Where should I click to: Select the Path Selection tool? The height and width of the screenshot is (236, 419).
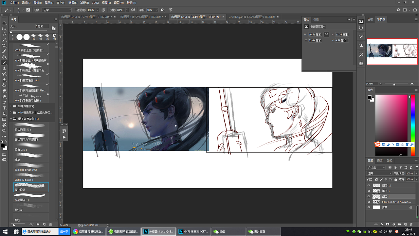4,113
